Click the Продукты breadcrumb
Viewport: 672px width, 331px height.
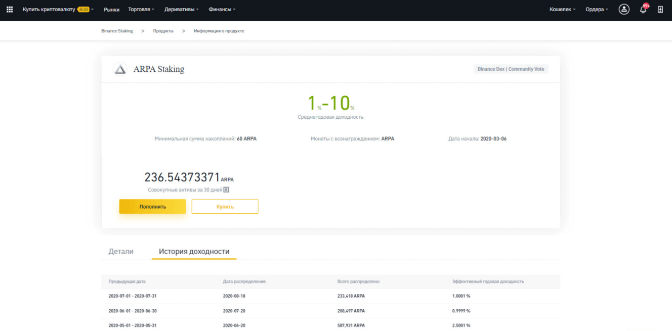click(x=163, y=31)
